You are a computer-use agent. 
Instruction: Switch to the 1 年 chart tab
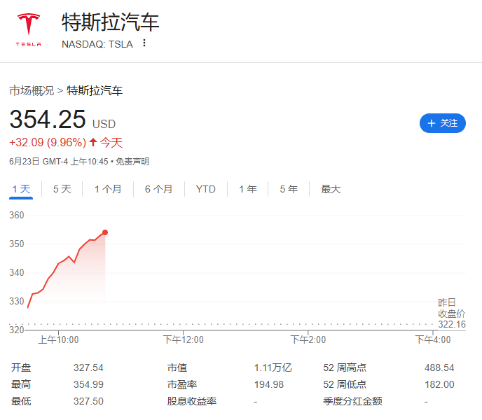248,189
